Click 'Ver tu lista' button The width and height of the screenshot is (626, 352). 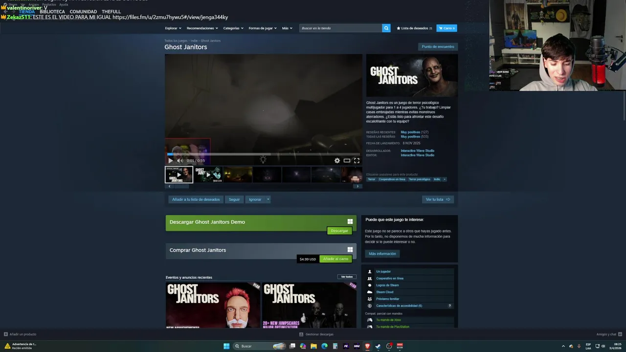[x=438, y=199]
